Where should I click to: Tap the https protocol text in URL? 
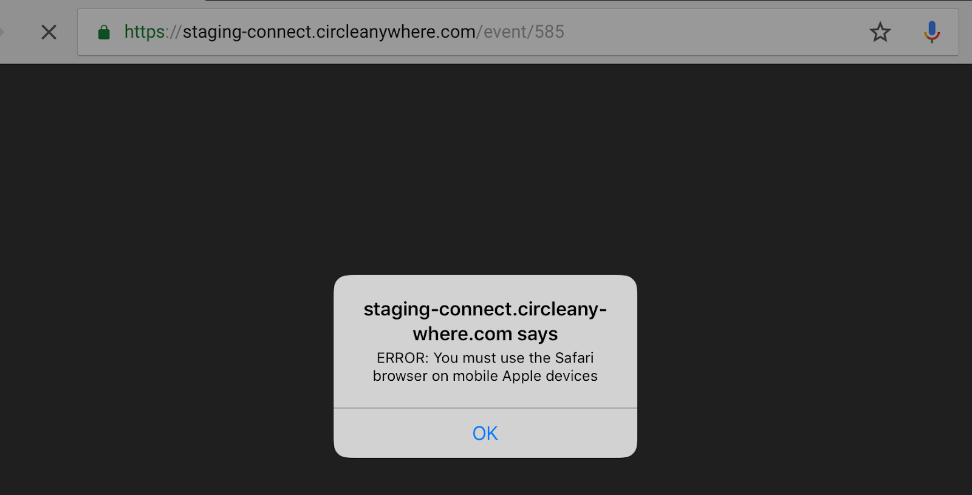pos(145,32)
